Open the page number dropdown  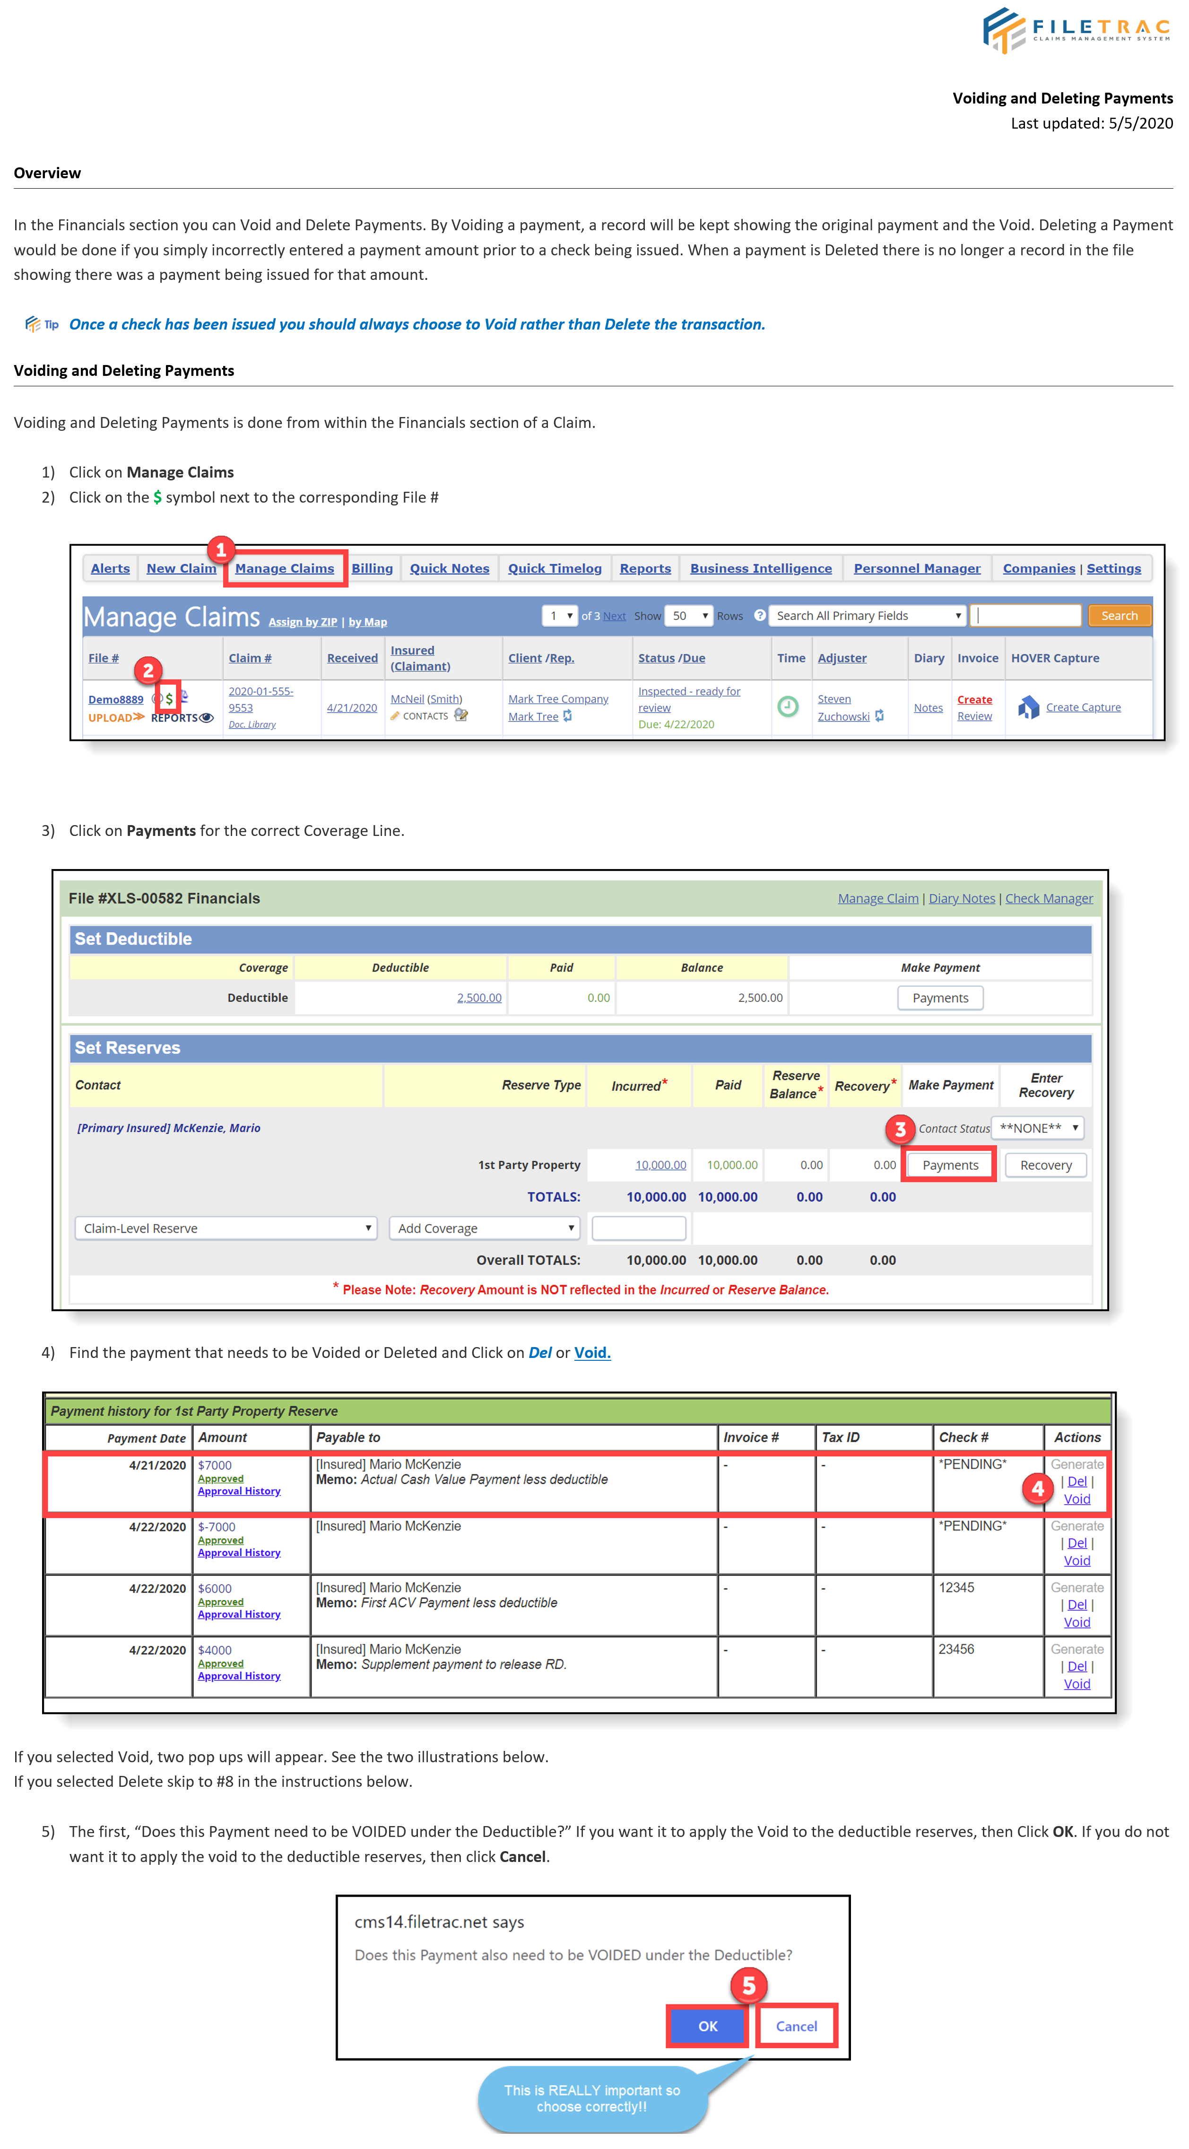(560, 616)
